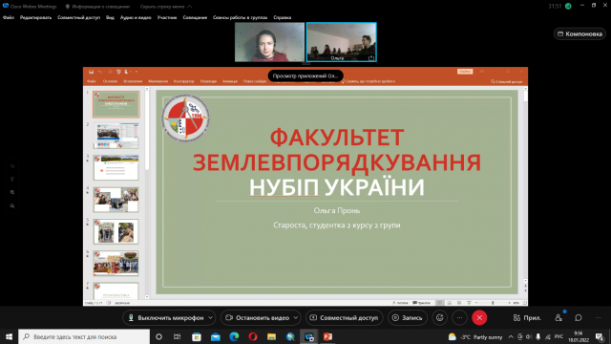This screenshot has width=611, height=344.
Task: Open Переходи tab in PowerPoint ribbon
Action: pos(208,81)
